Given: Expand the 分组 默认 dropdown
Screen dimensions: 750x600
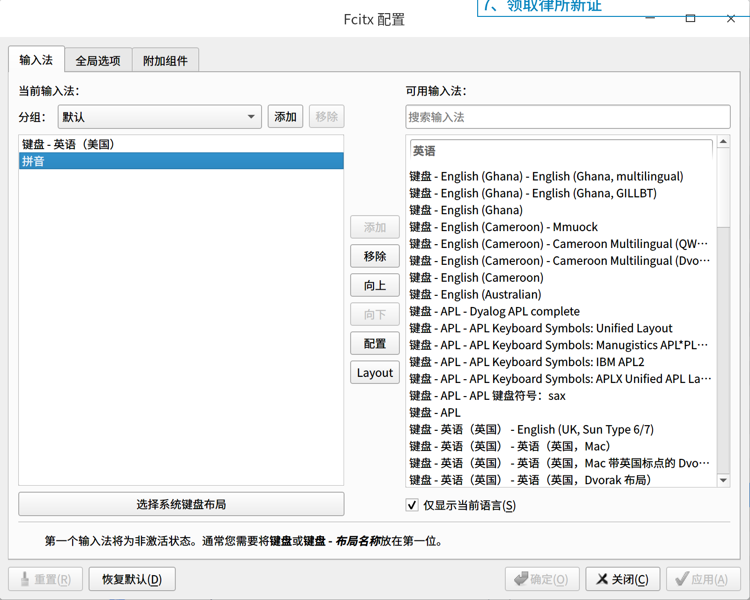Looking at the screenshot, I should (x=159, y=117).
